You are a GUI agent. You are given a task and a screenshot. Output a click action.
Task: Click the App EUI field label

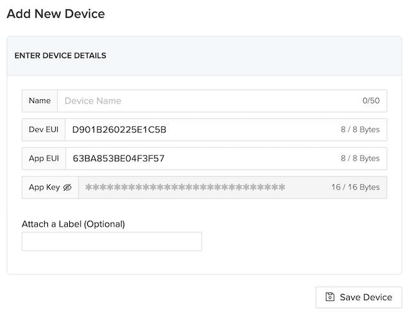click(44, 158)
